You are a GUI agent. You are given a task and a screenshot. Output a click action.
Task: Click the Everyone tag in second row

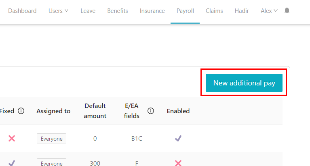pos(51,163)
